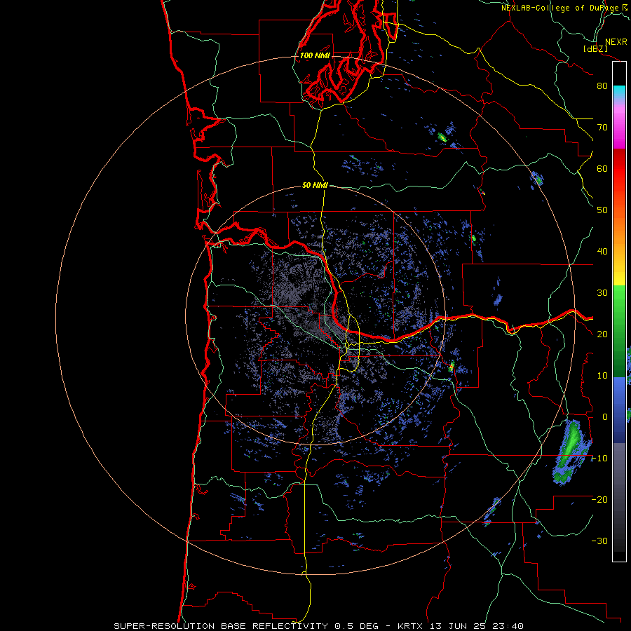Click the NEXLAB-College of DuPage credit text
631x631 pixels.
click(561, 8)
